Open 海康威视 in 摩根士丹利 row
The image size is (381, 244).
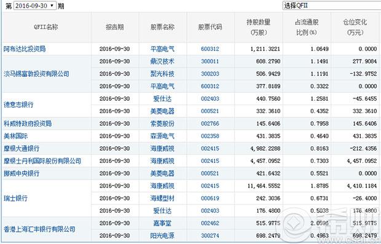tap(162, 161)
